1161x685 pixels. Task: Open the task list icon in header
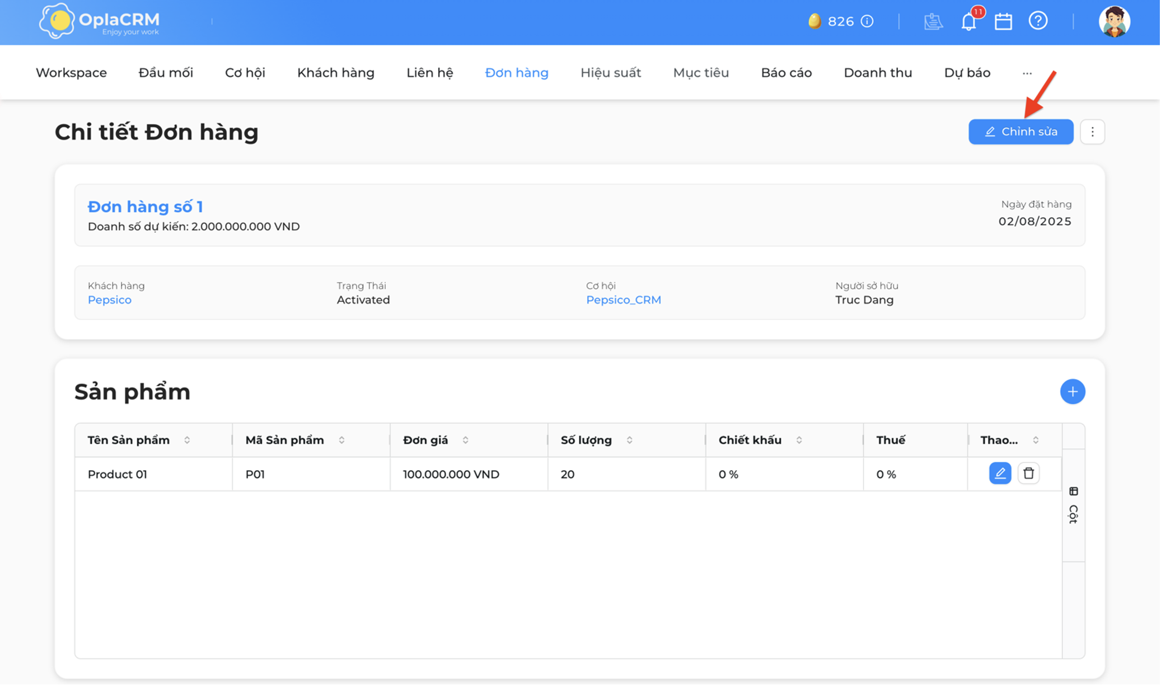(x=933, y=21)
